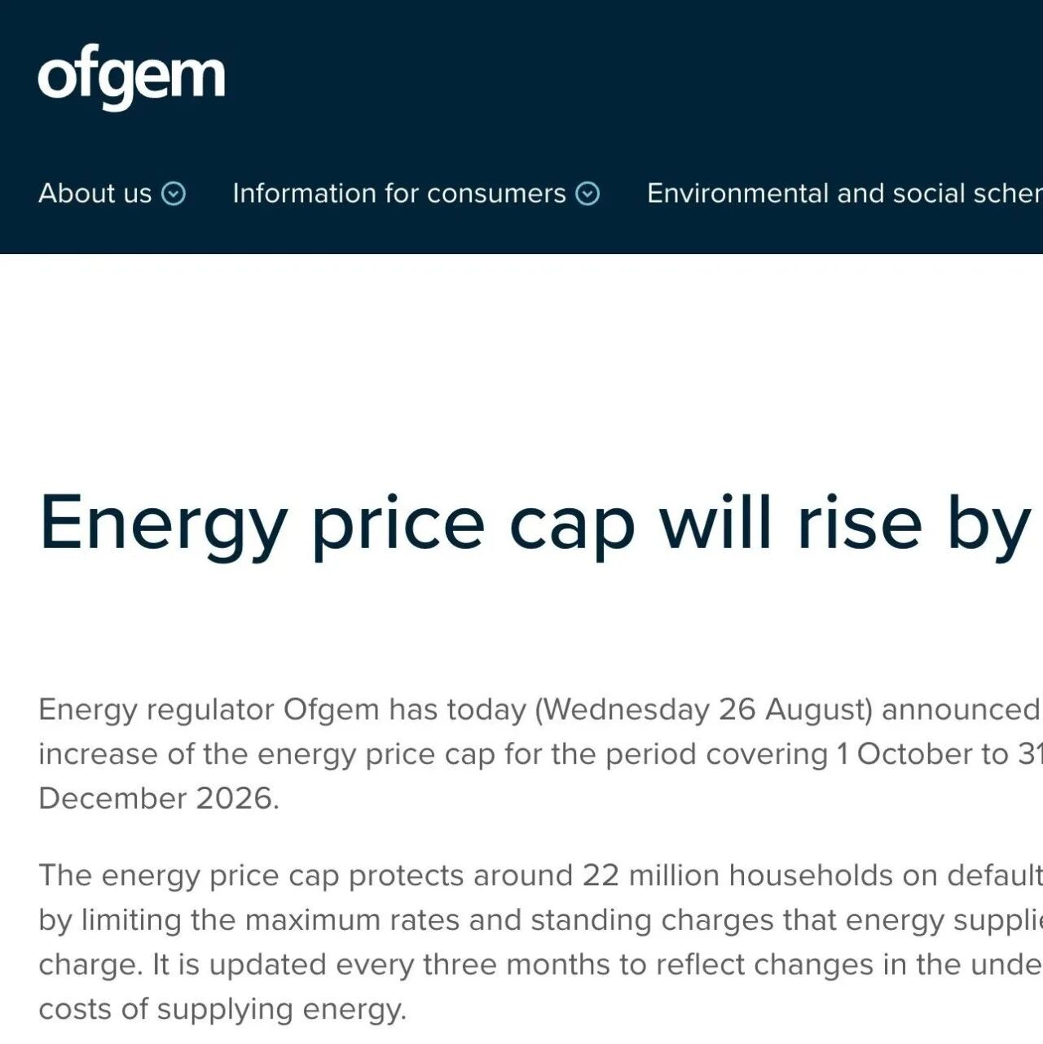Click the "Wednesday 26 August" date text
The image size is (1043, 1044).
click(x=703, y=709)
